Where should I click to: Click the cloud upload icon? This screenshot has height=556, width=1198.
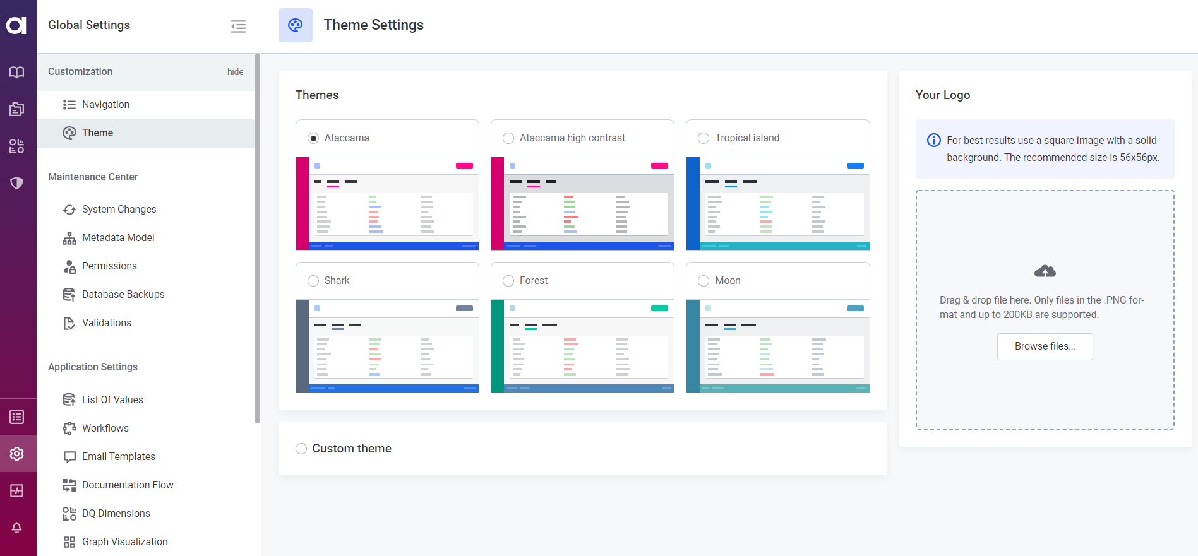tap(1045, 271)
